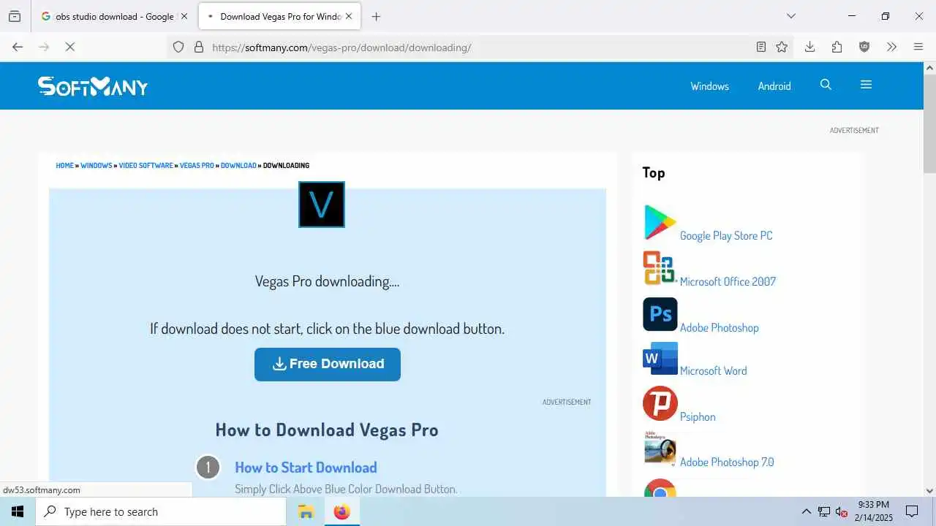936x526 pixels.
Task: Click the padlock site security icon
Action: click(198, 47)
